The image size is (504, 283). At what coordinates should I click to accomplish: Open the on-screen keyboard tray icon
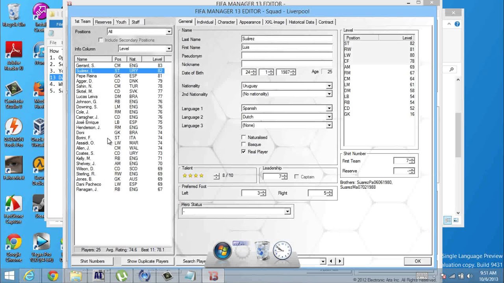click(422, 276)
